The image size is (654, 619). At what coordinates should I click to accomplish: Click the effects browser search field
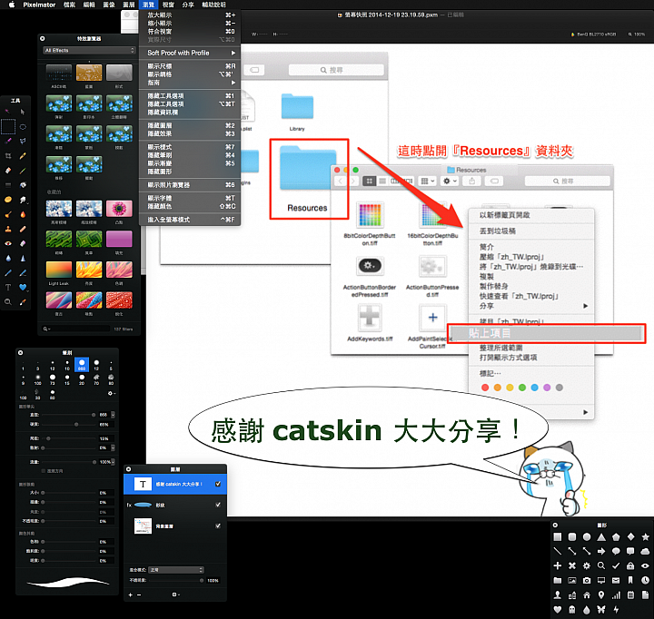click(x=76, y=329)
